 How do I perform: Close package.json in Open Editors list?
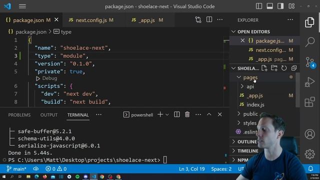coord(242,40)
